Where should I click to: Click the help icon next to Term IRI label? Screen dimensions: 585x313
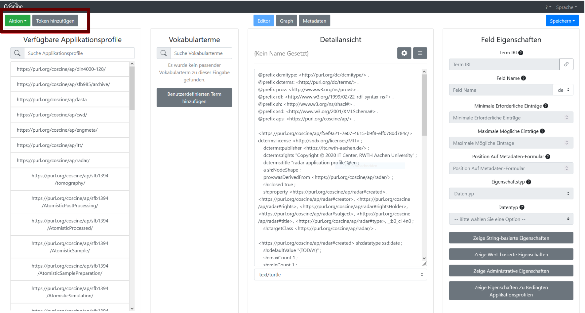(x=521, y=53)
